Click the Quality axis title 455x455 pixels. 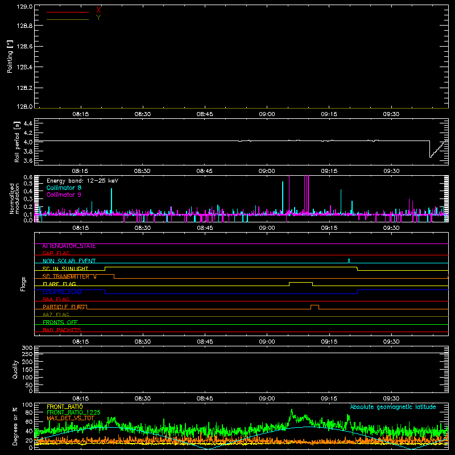click(15, 369)
